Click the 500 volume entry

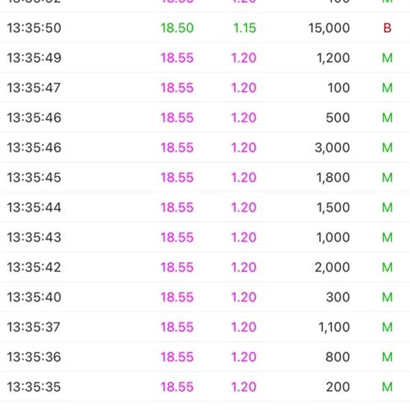click(x=338, y=118)
